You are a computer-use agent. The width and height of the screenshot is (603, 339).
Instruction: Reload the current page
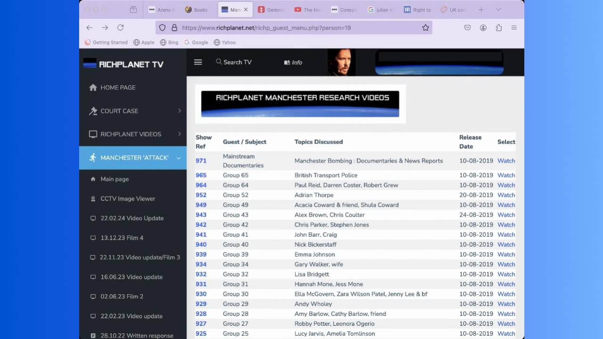click(x=121, y=28)
